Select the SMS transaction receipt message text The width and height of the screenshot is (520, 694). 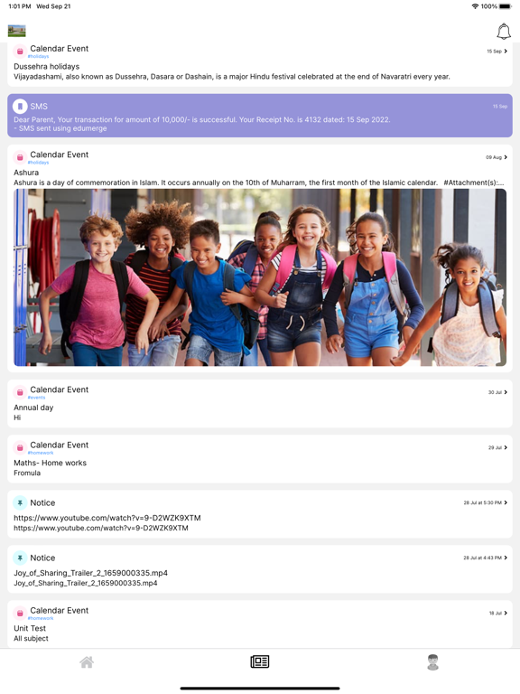202,119
